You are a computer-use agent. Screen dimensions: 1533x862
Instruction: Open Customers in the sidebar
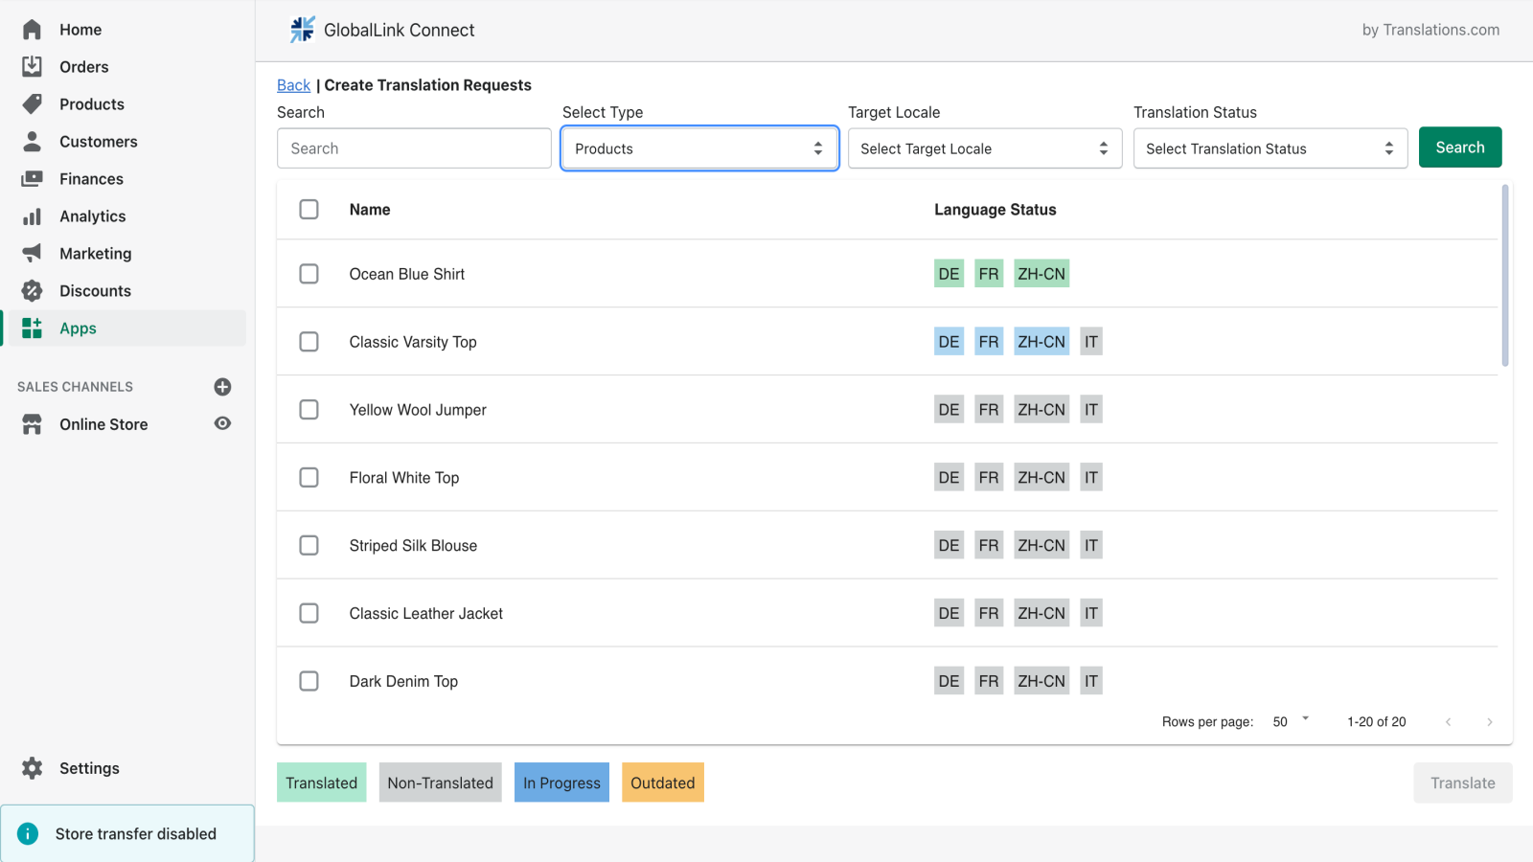tap(99, 142)
